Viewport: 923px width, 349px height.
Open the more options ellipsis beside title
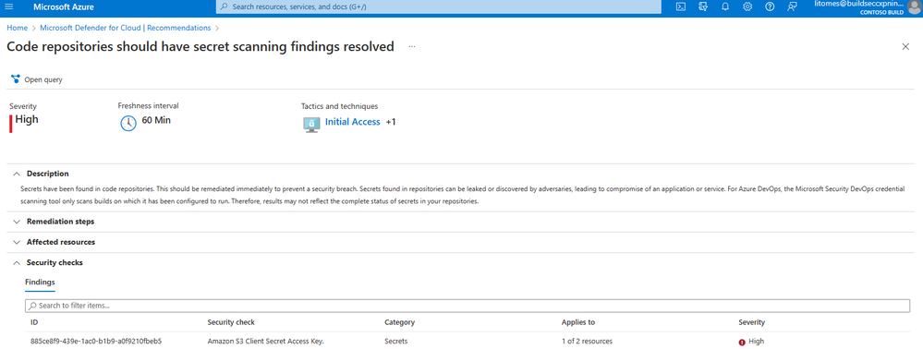pos(411,46)
